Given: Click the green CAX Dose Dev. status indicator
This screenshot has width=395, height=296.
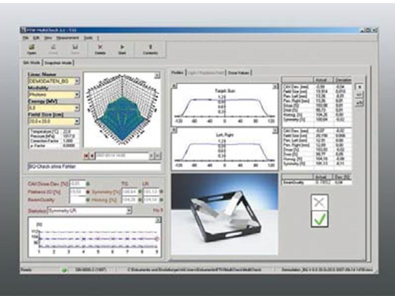Looking at the screenshot, I should click(x=88, y=184).
